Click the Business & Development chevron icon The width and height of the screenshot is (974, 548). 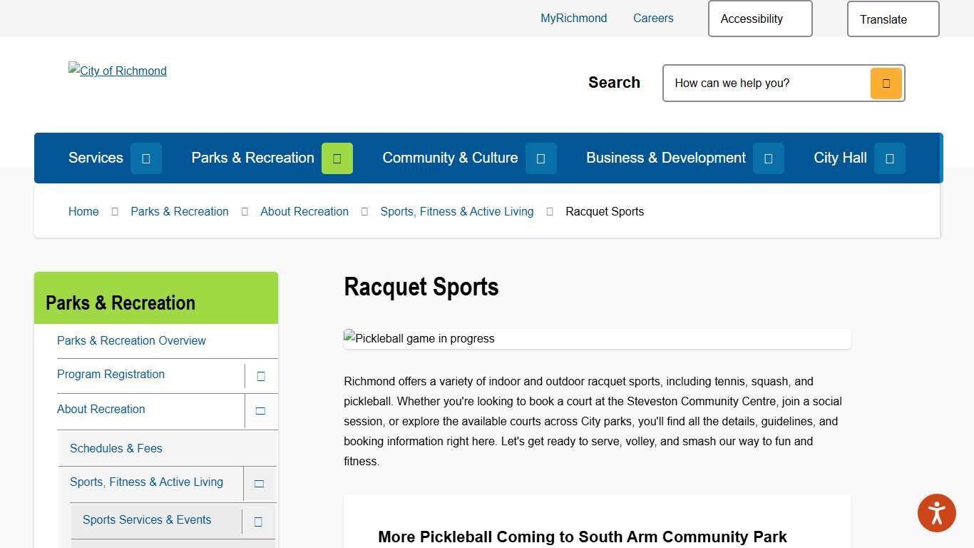pyautogui.click(x=768, y=158)
